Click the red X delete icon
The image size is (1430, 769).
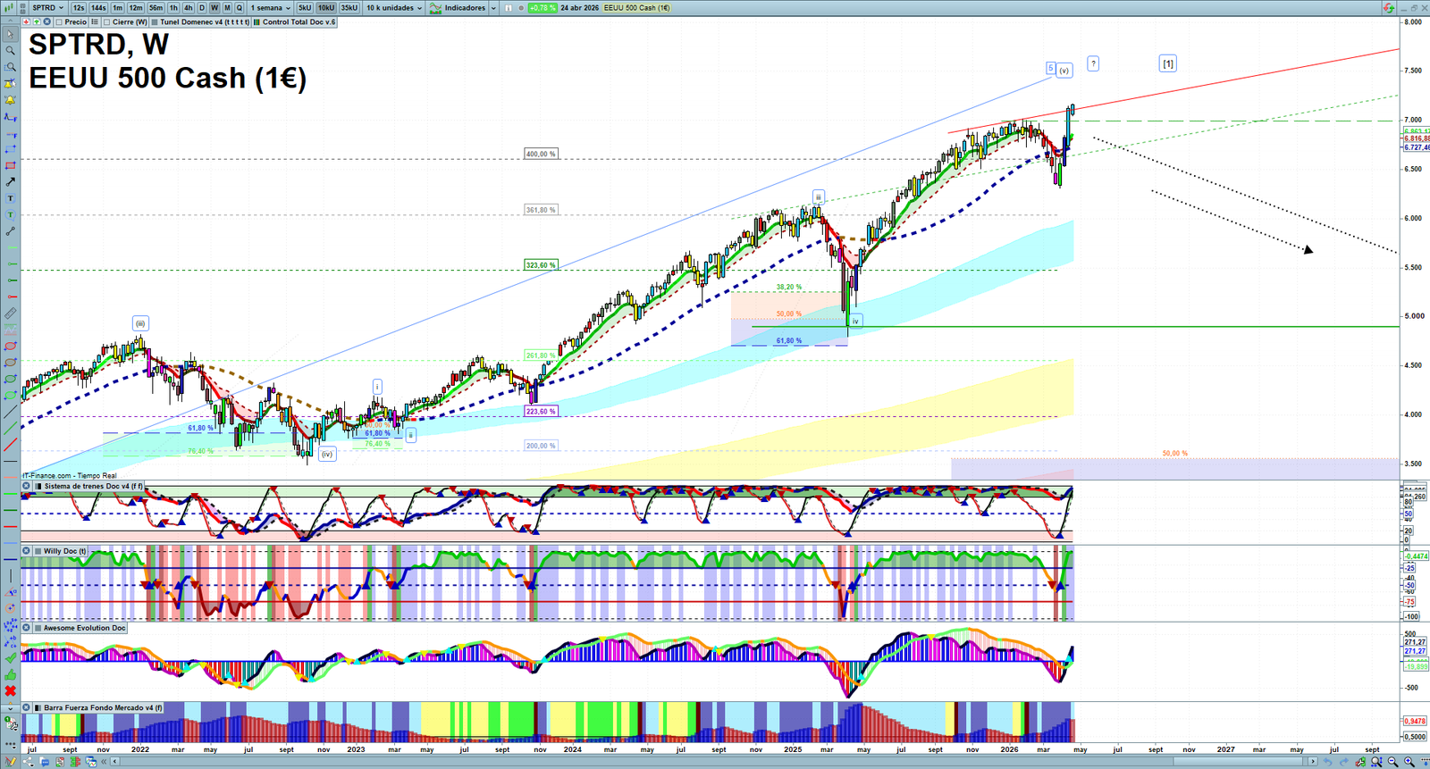point(10,691)
